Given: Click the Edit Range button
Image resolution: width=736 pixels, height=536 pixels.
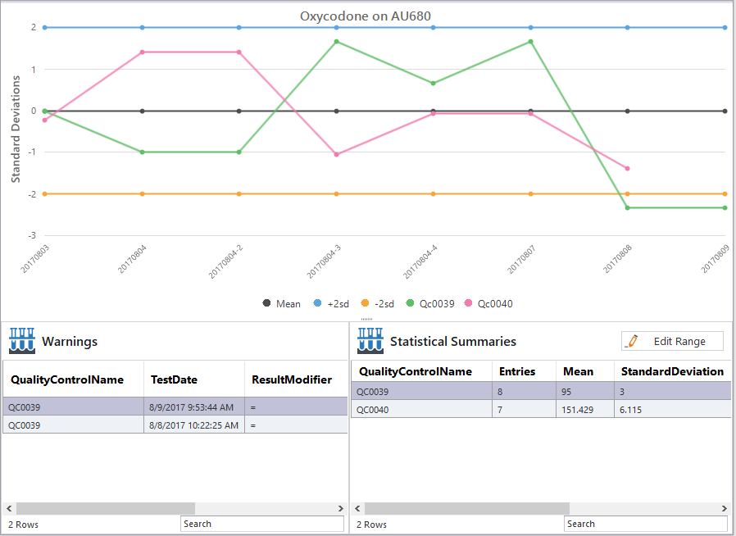Looking at the screenshot, I should click(x=672, y=341).
